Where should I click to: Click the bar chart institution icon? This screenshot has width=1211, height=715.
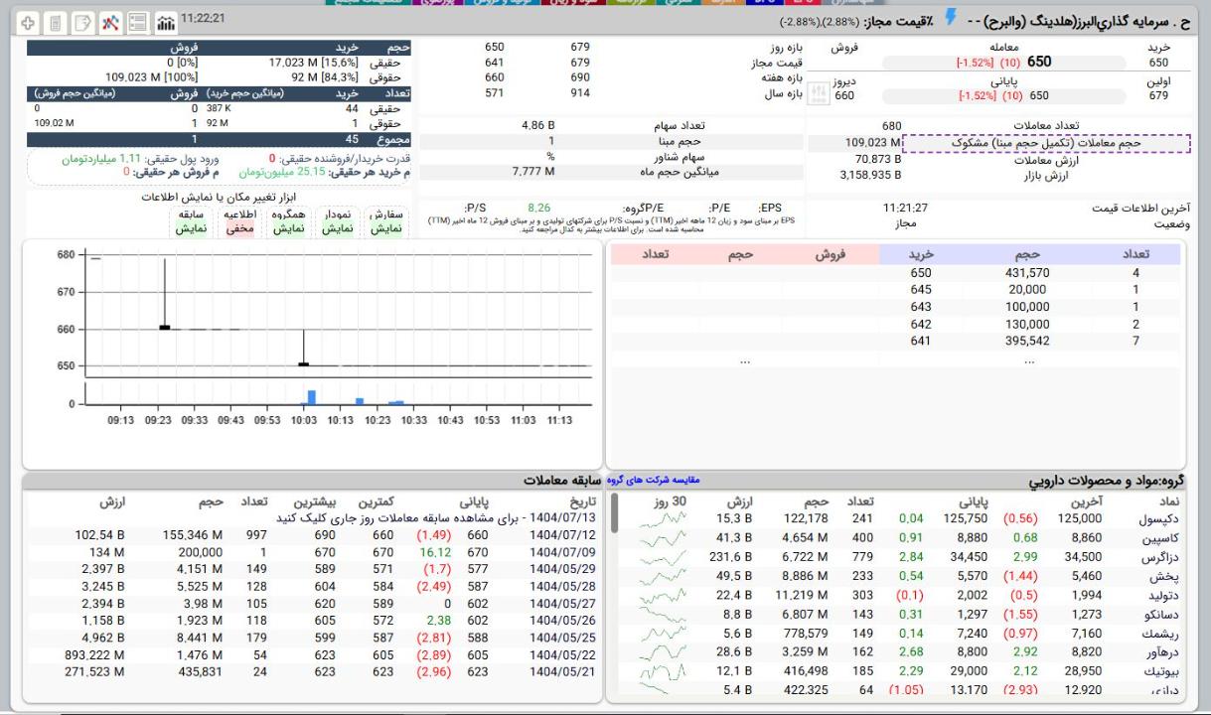pyautogui.click(x=164, y=22)
